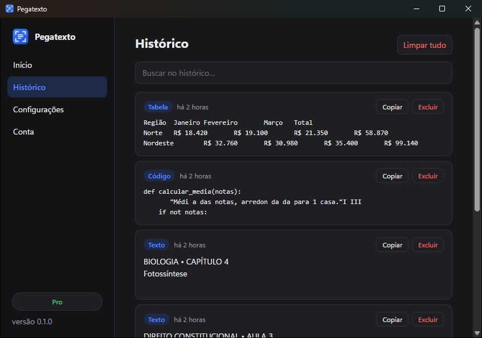Viewport: 482px width, 338px height.
Task: Click the 'if not notas:' code line
Action: 183,212
